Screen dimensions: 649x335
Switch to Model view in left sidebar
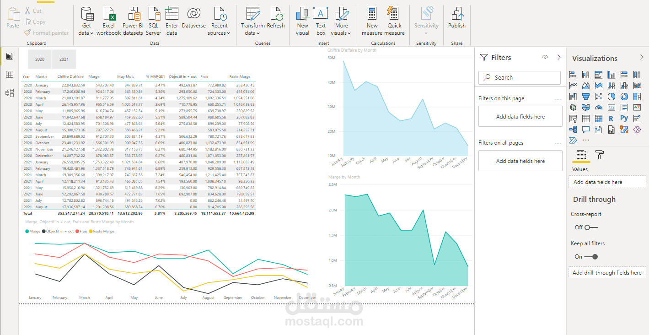click(x=10, y=93)
